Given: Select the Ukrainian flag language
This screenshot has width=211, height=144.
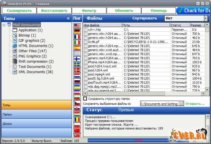Looking at the screenshot, I should 77,86.
